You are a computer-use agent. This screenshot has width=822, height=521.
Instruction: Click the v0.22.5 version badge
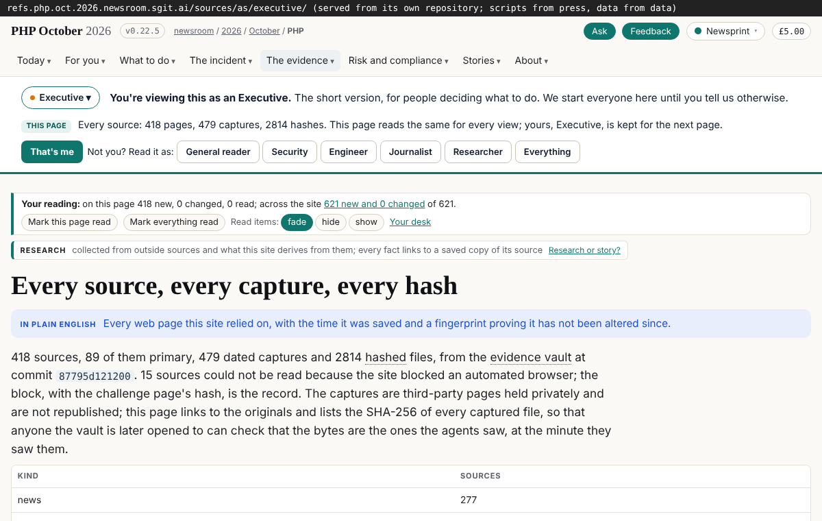pos(142,31)
